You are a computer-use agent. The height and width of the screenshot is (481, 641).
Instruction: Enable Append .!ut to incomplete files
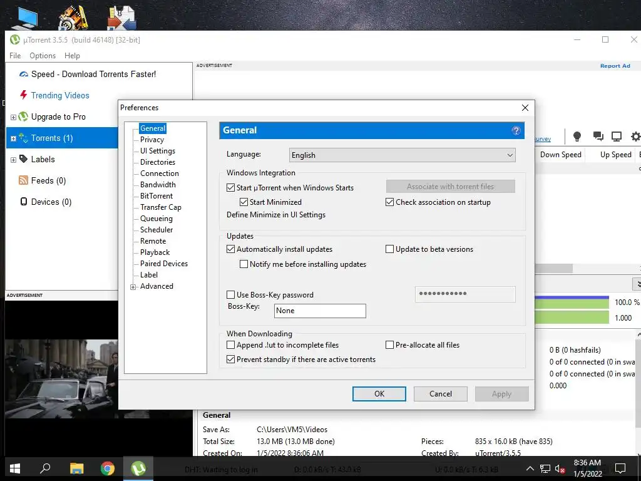pos(230,345)
